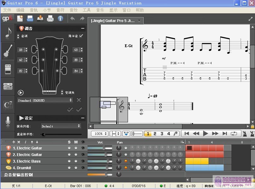This screenshot has height=189, width=255.
Task: Toggle Electric Bass equalizer orange light
Action: (126, 161)
